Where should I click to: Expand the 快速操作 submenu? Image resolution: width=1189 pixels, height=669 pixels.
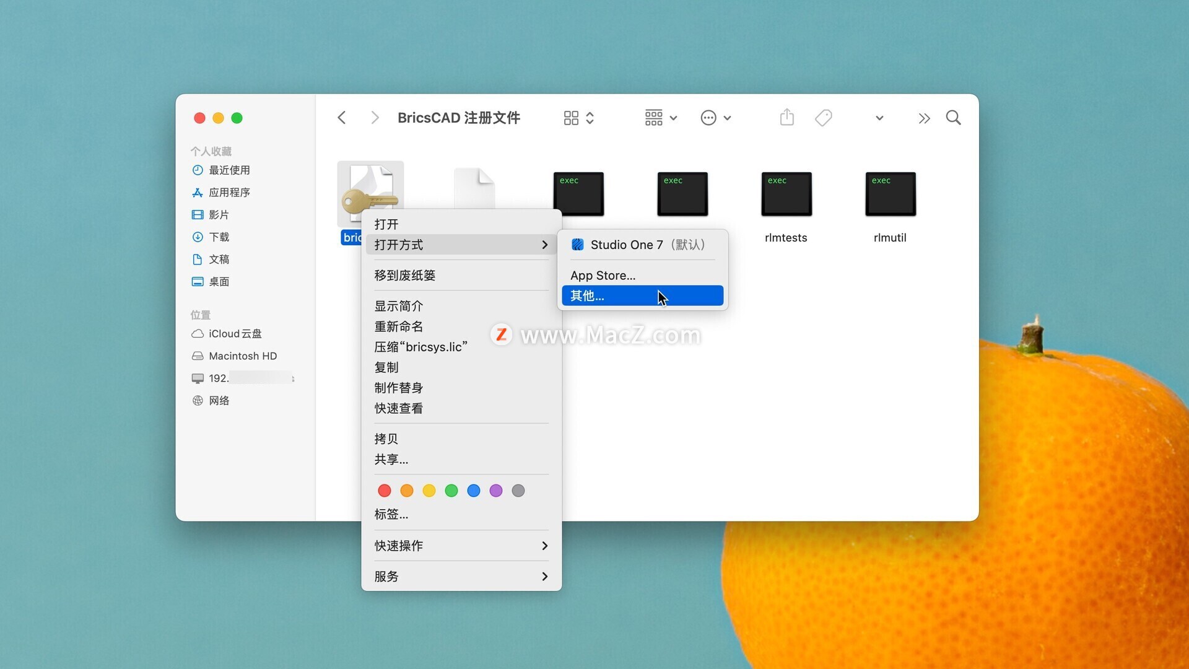coord(461,546)
